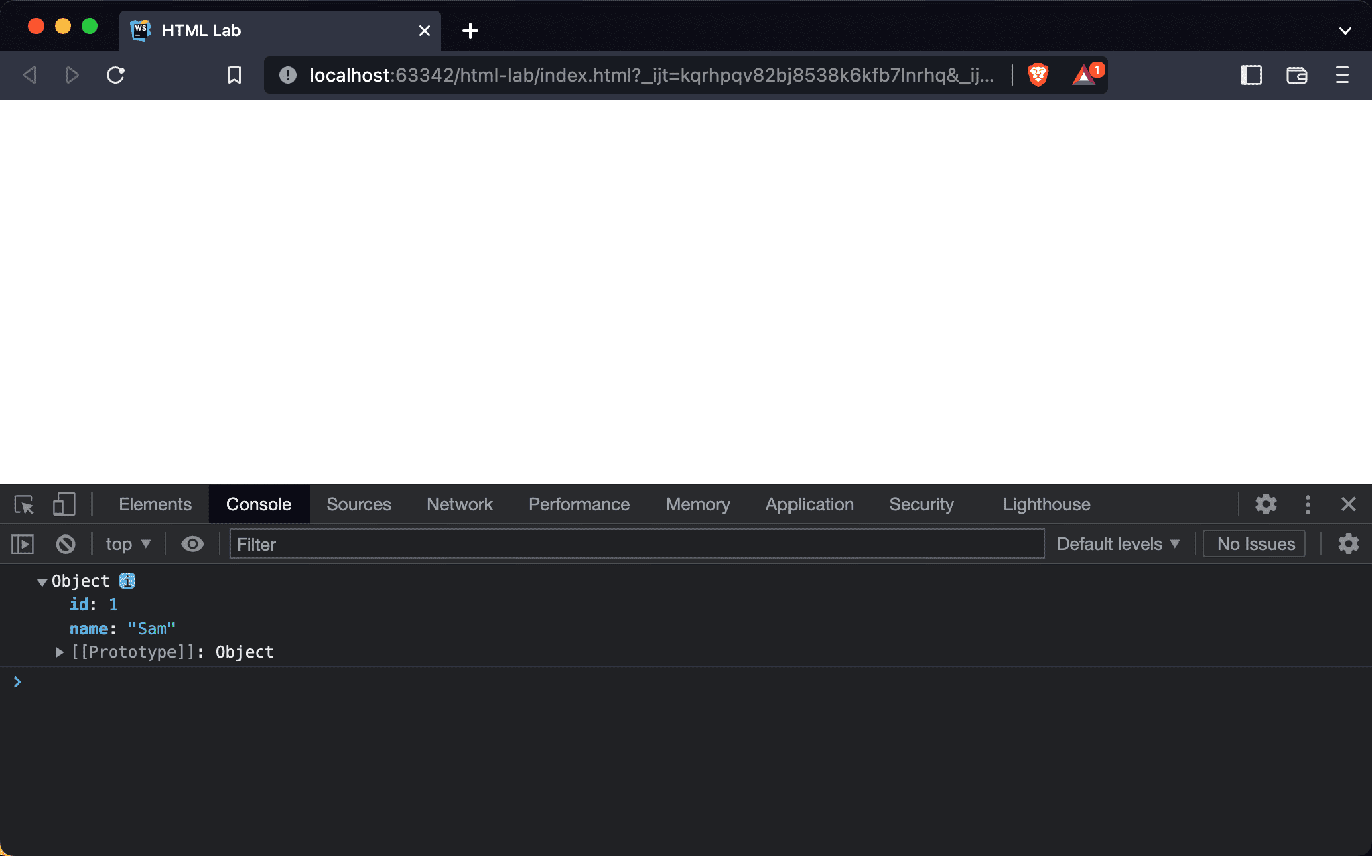Viewport: 1372px width, 856px height.
Task: Open the top frame context dropdown
Action: click(127, 544)
